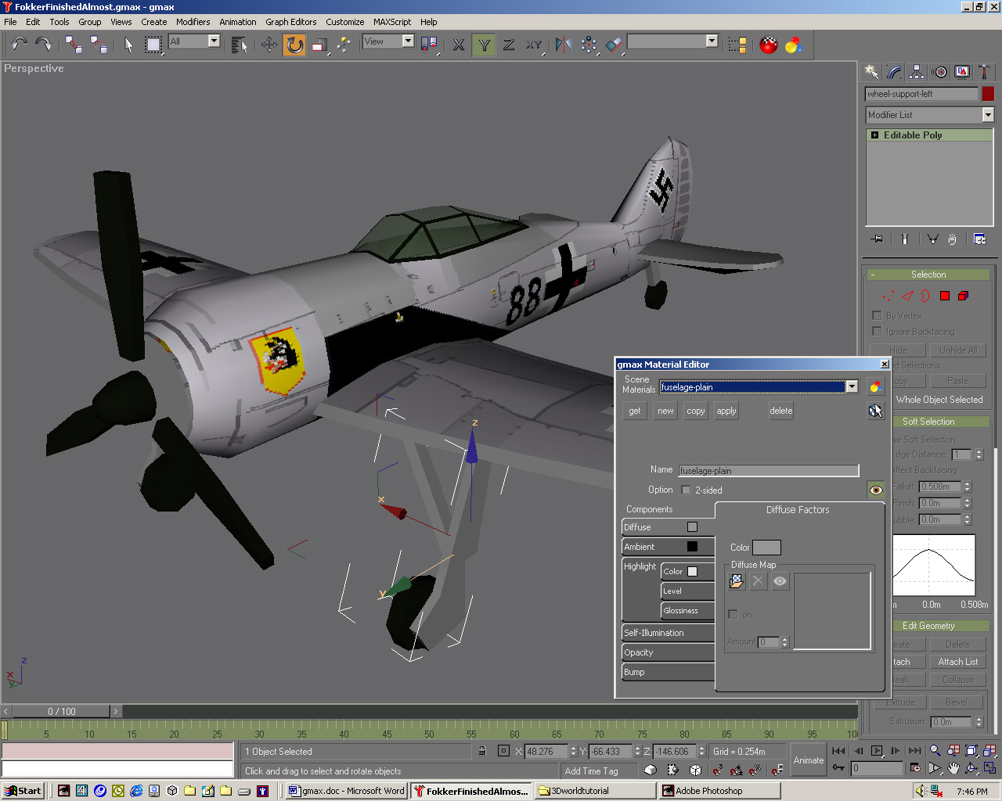The width and height of the screenshot is (1002, 801).
Task: Click the apply button in Material Editor
Action: pos(726,411)
